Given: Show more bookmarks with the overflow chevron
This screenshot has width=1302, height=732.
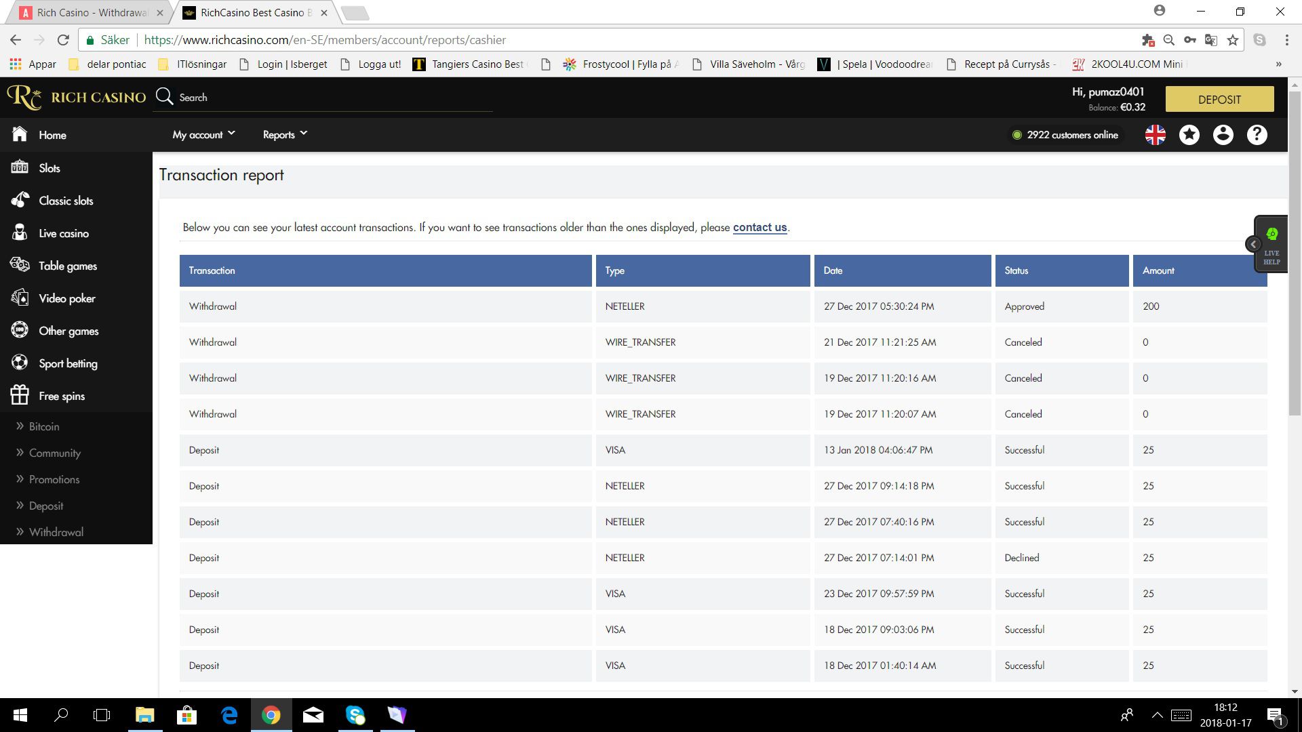Looking at the screenshot, I should [1279, 64].
